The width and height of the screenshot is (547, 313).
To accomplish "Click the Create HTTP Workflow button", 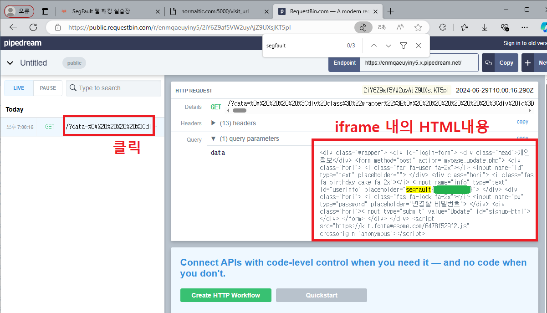I will (225, 295).
